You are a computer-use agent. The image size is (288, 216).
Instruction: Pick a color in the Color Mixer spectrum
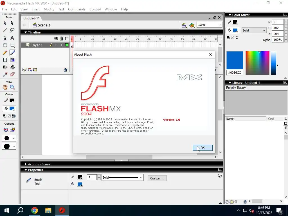coord(258,63)
